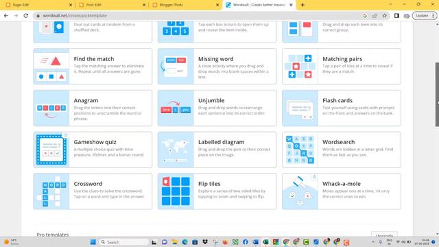439x247 pixels.
Task: Open the browser side panel icon
Action: [x=396, y=16]
